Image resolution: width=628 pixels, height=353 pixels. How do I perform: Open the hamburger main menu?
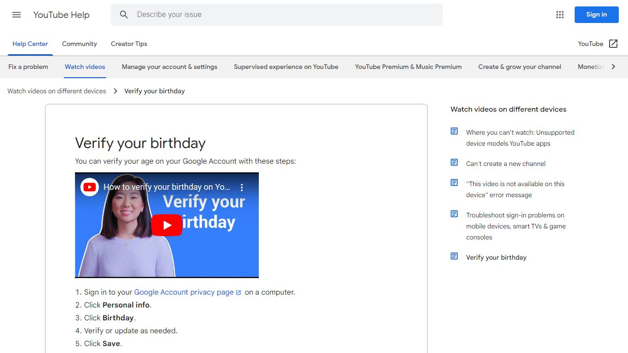click(x=17, y=15)
